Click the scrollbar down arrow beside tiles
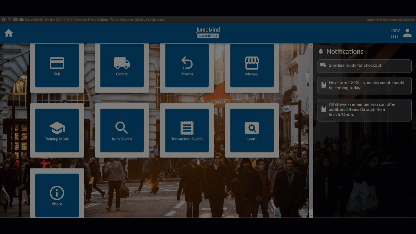The width and height of the screenshot is (416, 234). tap(311, 215)
